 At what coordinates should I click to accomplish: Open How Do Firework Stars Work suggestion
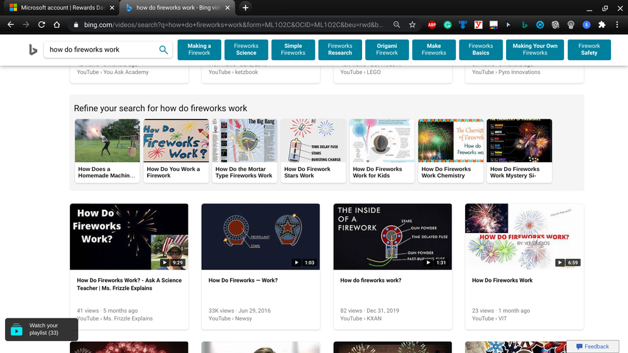pos(313,151)
